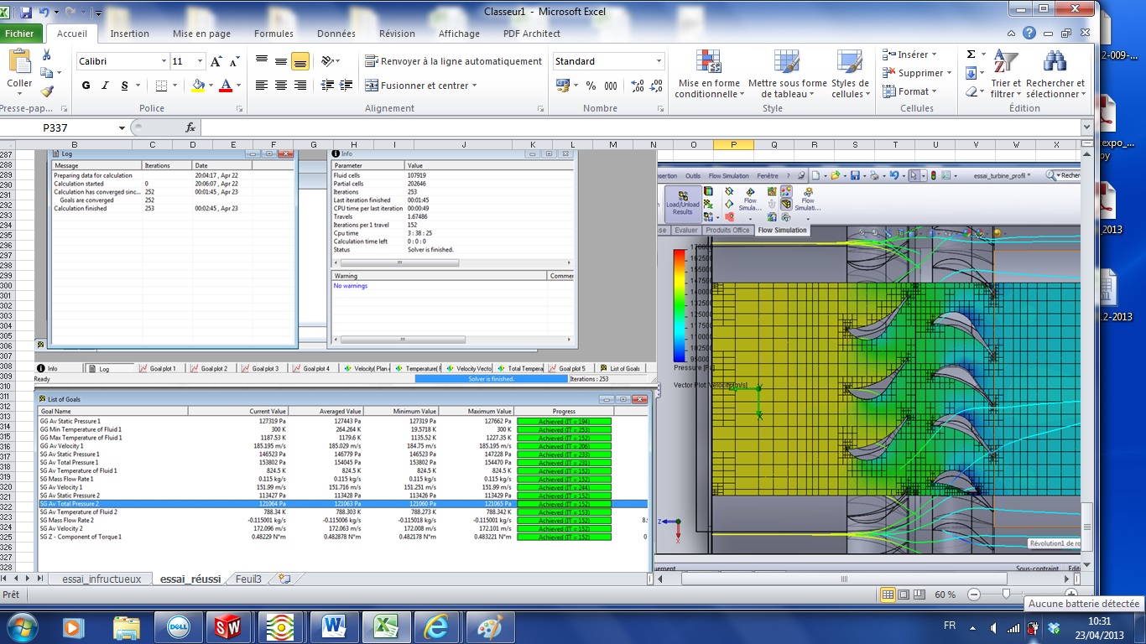
Task: Expand the Standard number format dropdown
Action: (659, 61)
